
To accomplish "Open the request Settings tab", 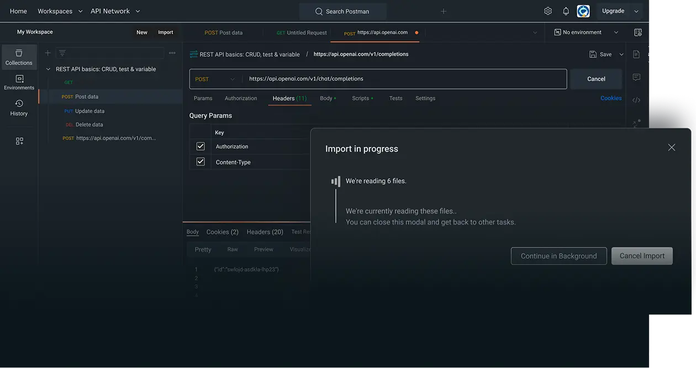I will click(x=425, y=98).
